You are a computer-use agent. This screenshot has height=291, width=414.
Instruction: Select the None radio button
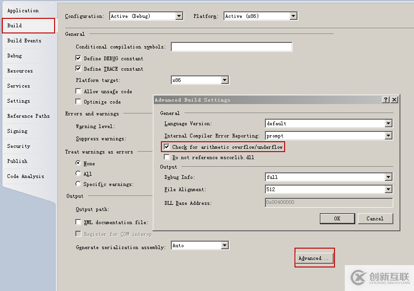(78, 163)
